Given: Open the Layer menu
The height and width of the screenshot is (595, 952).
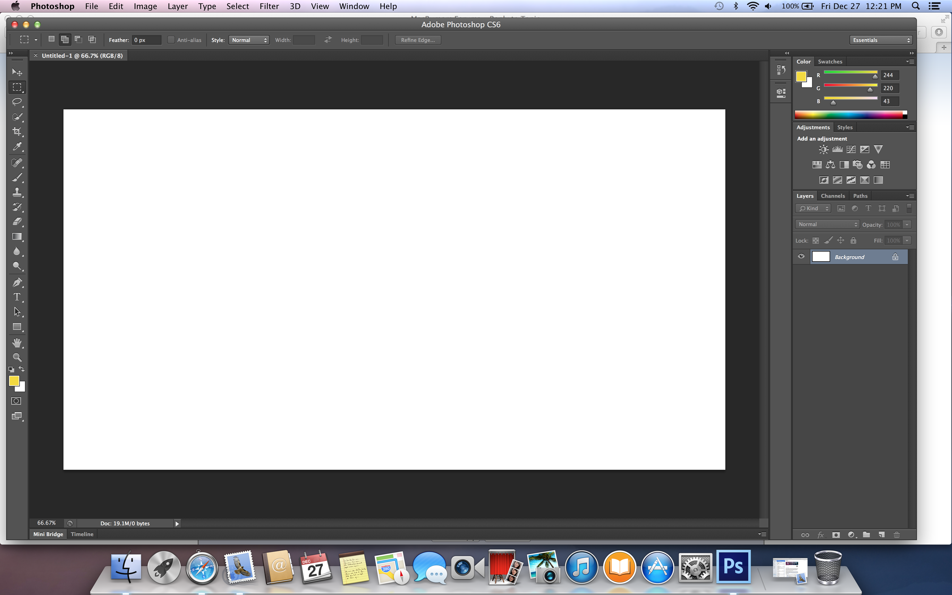Looking at the screenshot, I should [x=177, y=6].
